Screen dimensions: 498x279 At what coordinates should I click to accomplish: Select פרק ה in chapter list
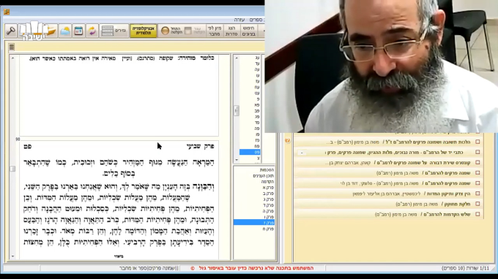pos(268,211)
